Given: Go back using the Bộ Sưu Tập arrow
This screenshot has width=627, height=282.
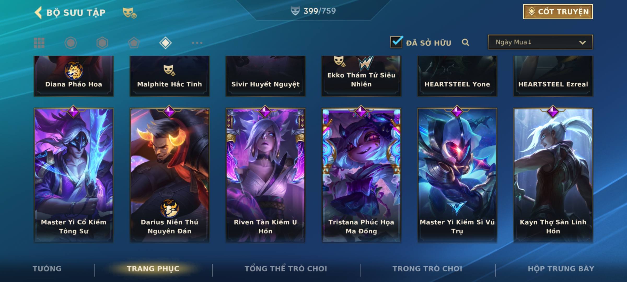Looking at the screenshot, I should click(38, 13).
